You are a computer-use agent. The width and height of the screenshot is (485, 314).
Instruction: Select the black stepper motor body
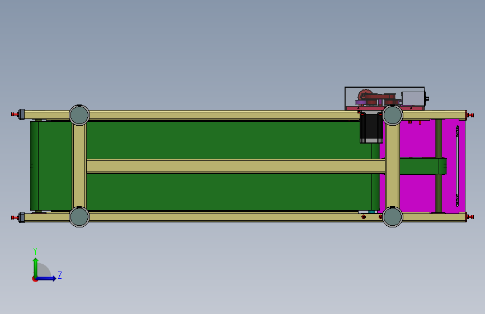[x=371, y=128]
